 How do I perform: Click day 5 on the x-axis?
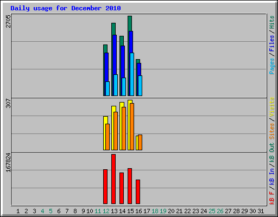[50, 211]
